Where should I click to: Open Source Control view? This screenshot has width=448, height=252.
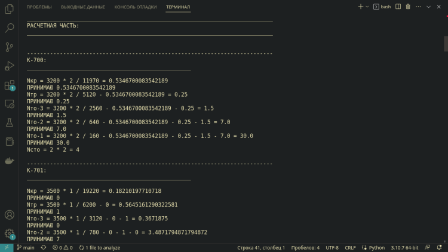9,47
